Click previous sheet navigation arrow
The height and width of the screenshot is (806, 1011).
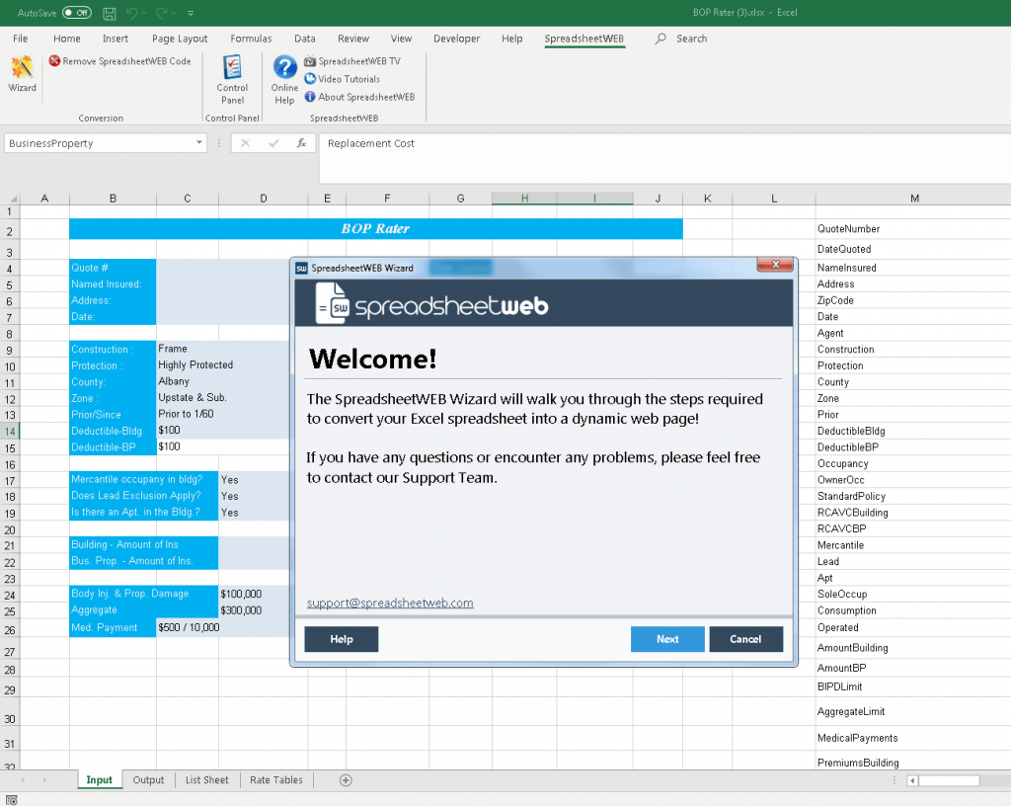[x=24, y=780]
